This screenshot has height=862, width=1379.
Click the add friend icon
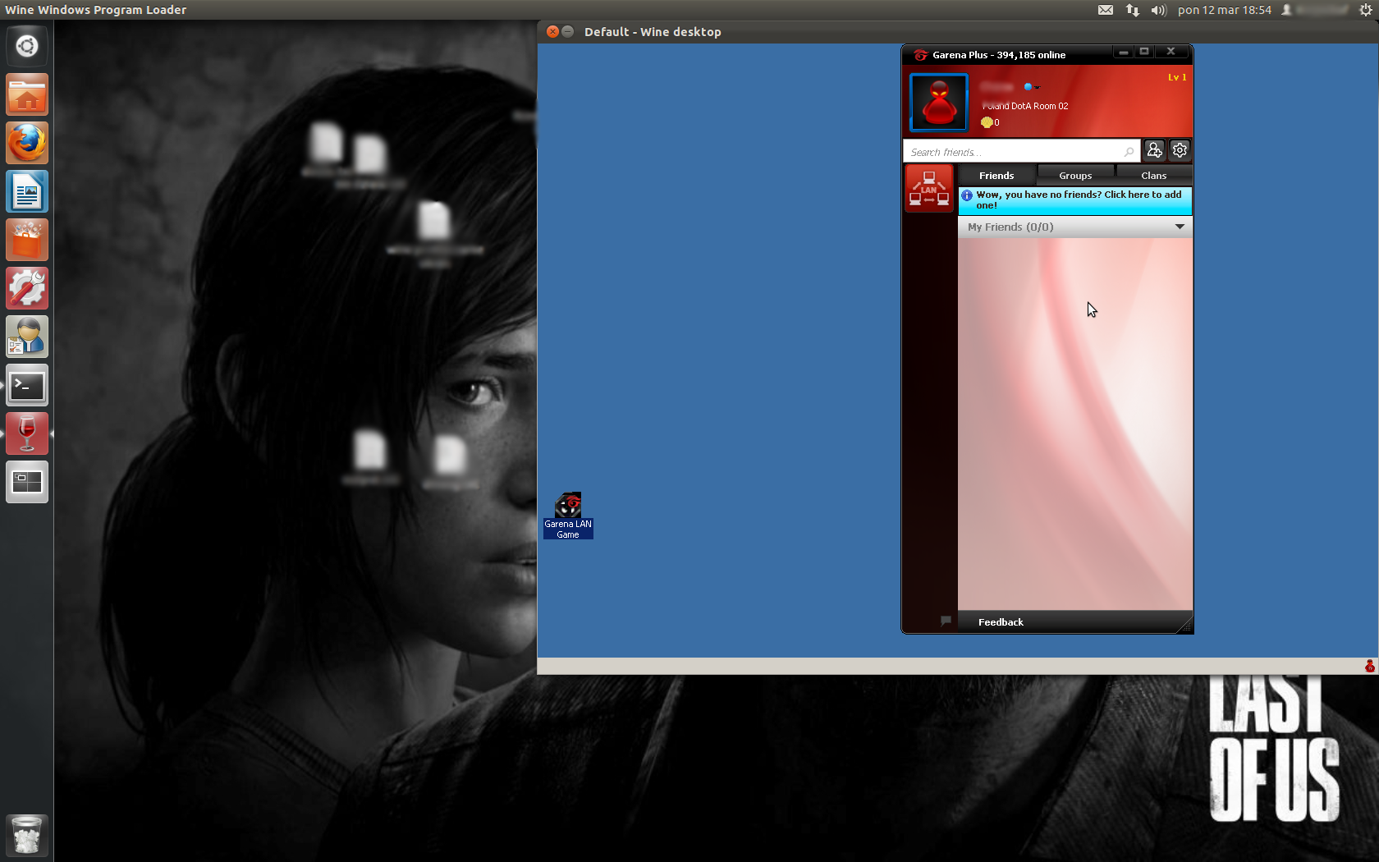coord(1154,150)
